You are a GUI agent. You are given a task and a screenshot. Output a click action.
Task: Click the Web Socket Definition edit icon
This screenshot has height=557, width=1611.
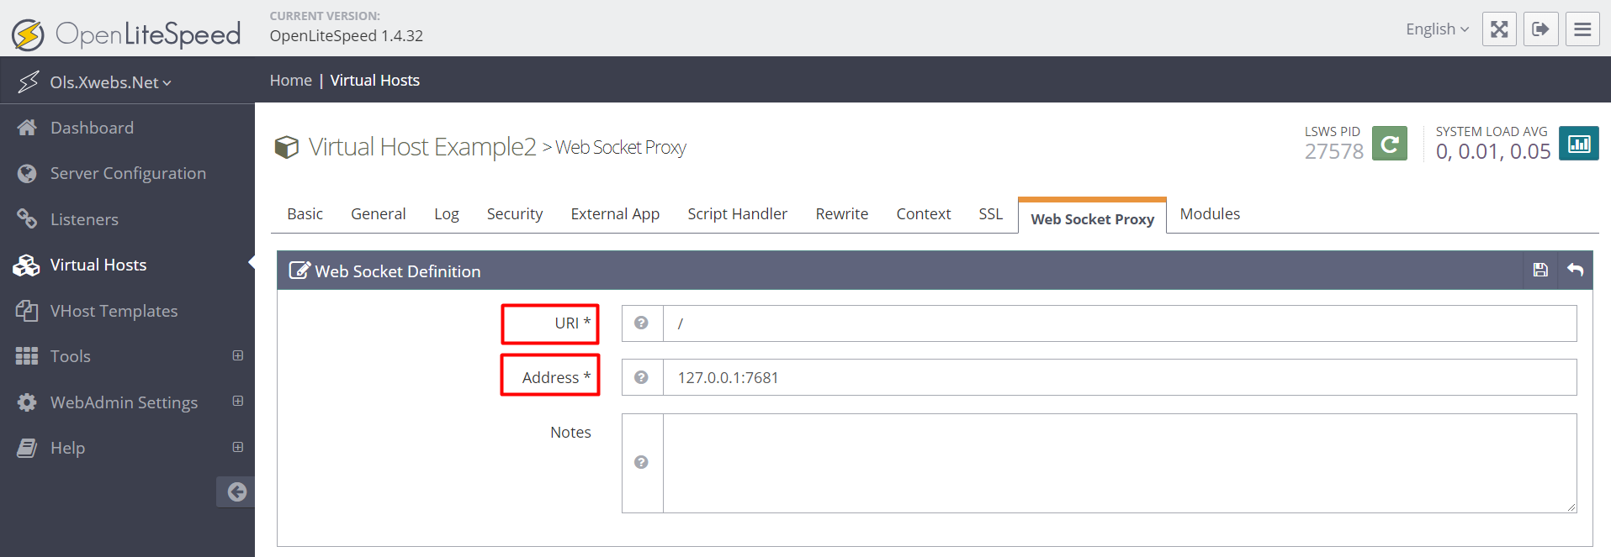pyautogui.click(x=299, y=271)
